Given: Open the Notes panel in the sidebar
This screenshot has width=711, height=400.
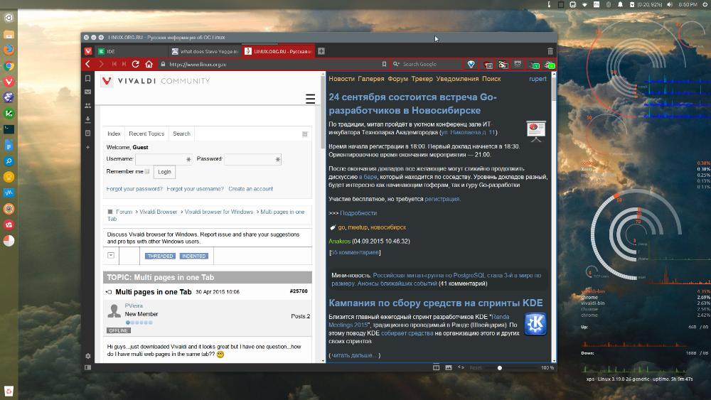Looking at the screenshot, I should tap(88, 133).
